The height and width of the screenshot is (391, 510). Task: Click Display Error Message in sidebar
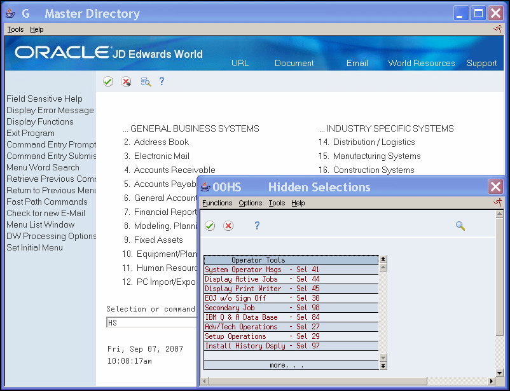coord(50,110)
